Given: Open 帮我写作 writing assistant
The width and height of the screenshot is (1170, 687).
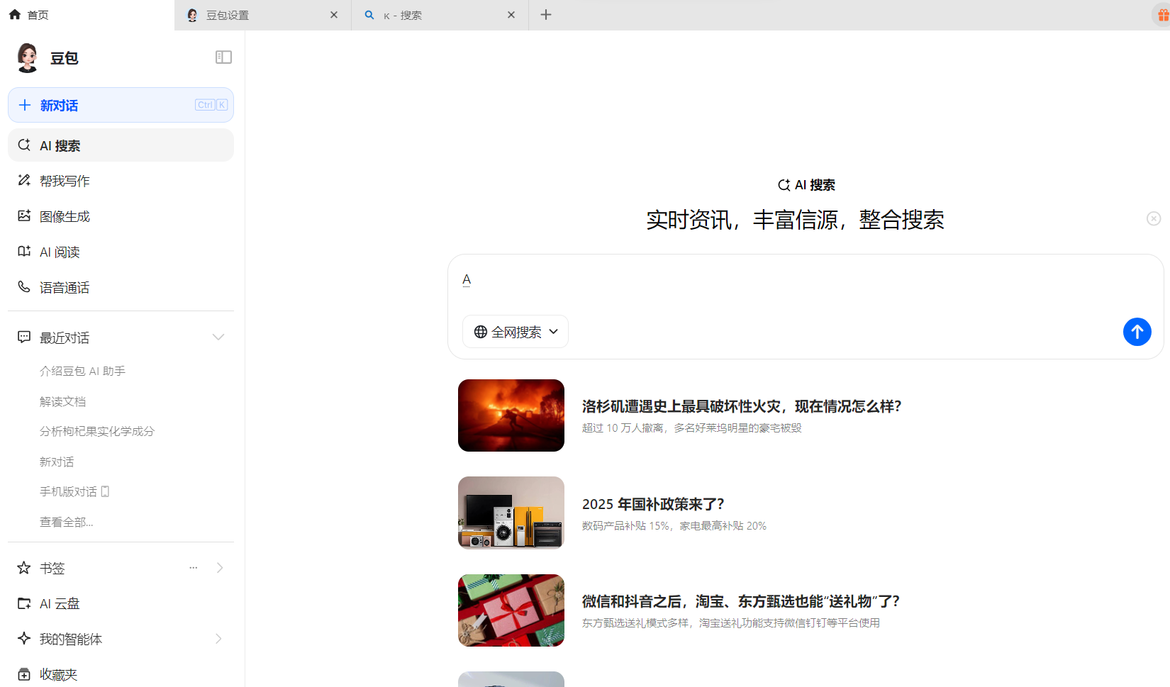Looking at the screenshot, I should coord(121,181).
